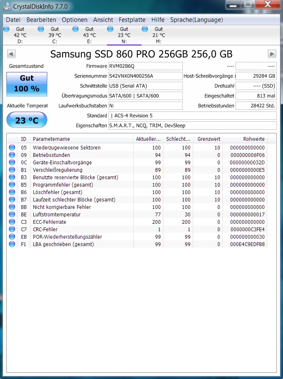Select the Wiederzugewiesene Sektoren parameter name
The height and width of the screenshot is (379, 283).
(x=67, y=147)
